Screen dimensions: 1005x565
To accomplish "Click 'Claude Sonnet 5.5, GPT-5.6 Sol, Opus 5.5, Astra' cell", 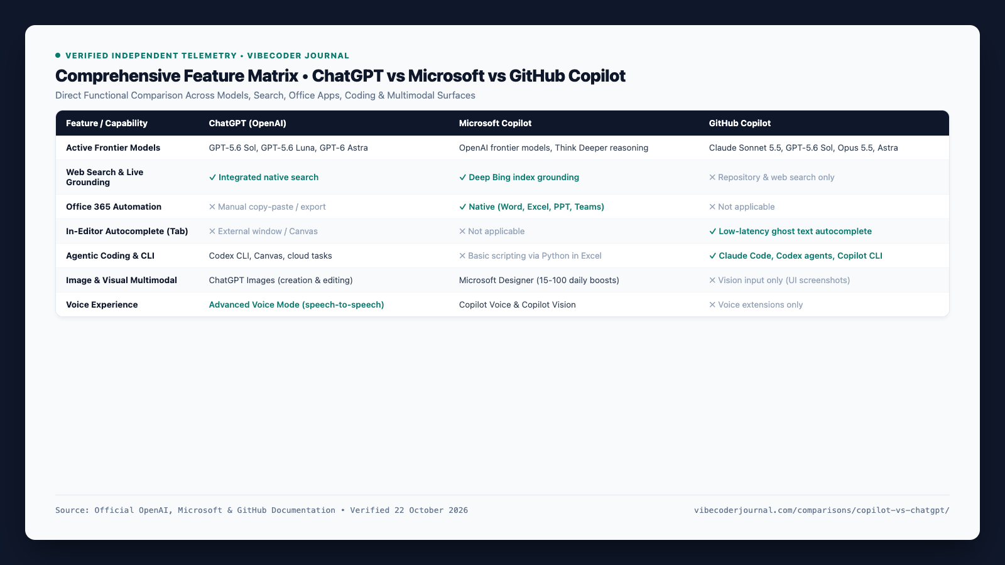I will (803, 148).
